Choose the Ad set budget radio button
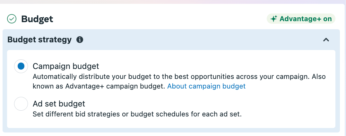This screenshot has height=136, width=346. [x=21, y=104]
